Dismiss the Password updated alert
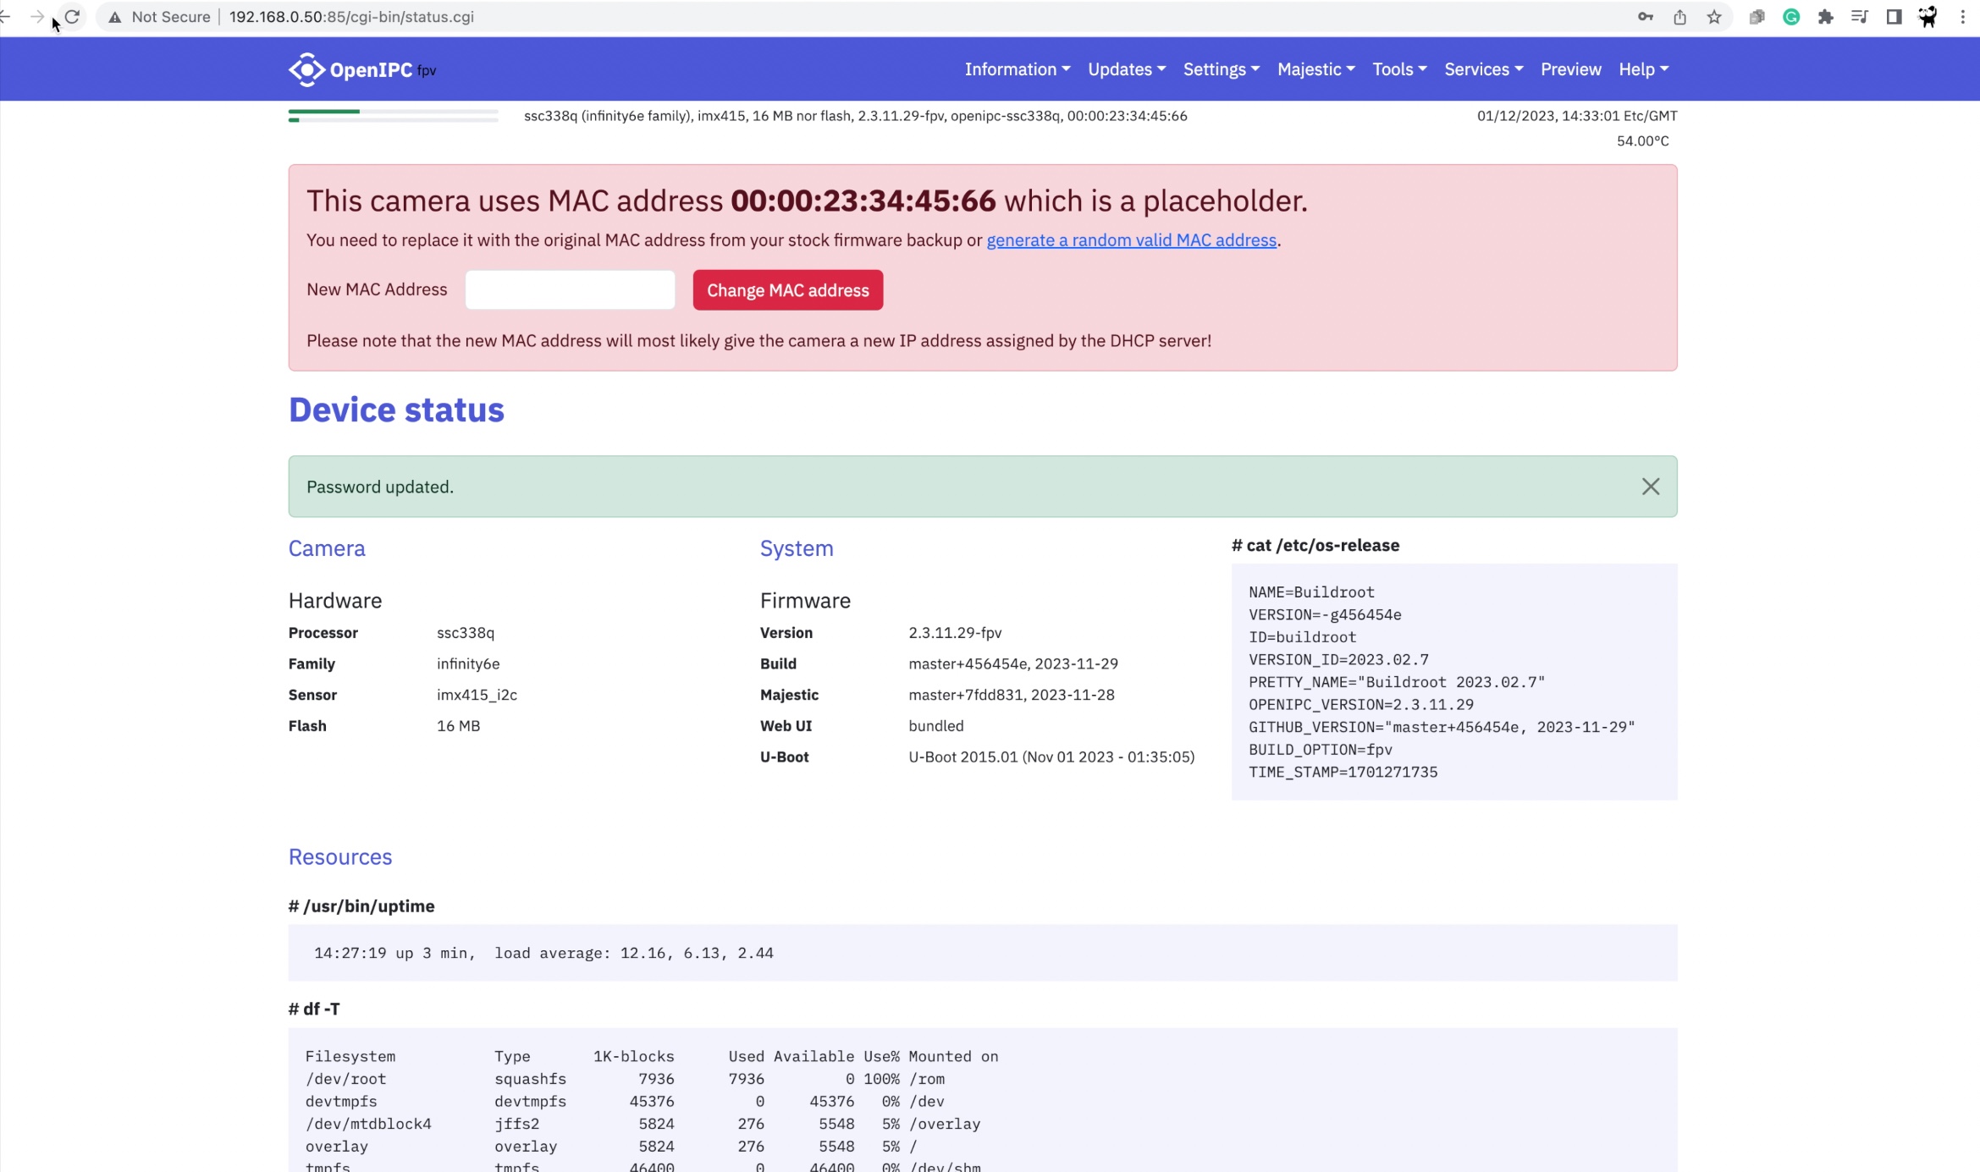This screenshot has width=1980, height=1172. pos(1650,487)
